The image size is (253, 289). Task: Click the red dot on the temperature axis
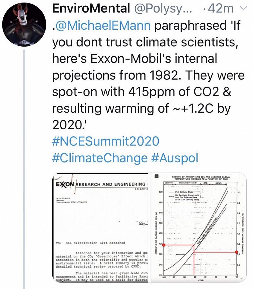click(x=237, y=252)
